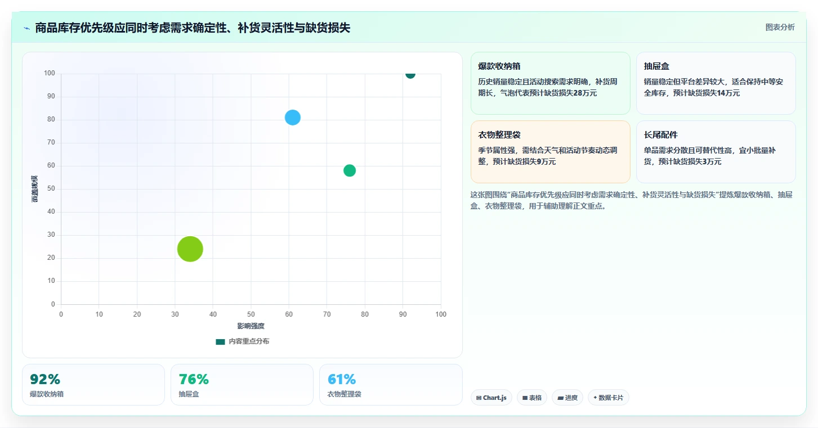Click the 影响强度 x-axis label
818x428 pixels.
pos(251,326)
